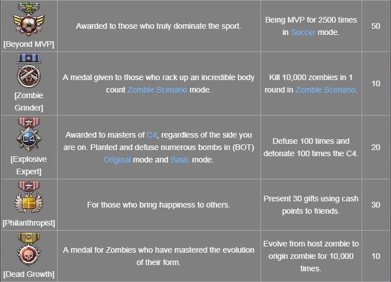The height and width of the screenshot is (282, 391).
Task: Click the 30 points cell for Philanthropist
Action: (x=375, y=205)
